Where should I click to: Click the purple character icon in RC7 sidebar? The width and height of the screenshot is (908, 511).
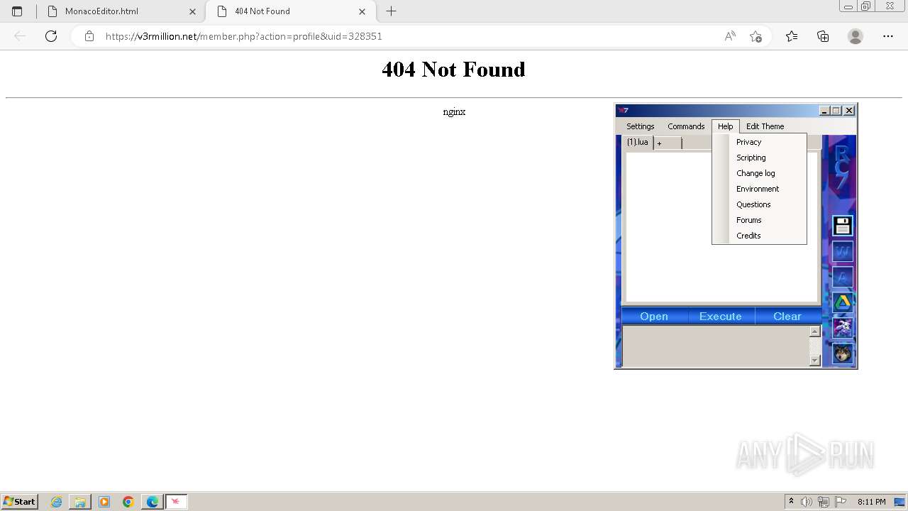tap(842, 328)
